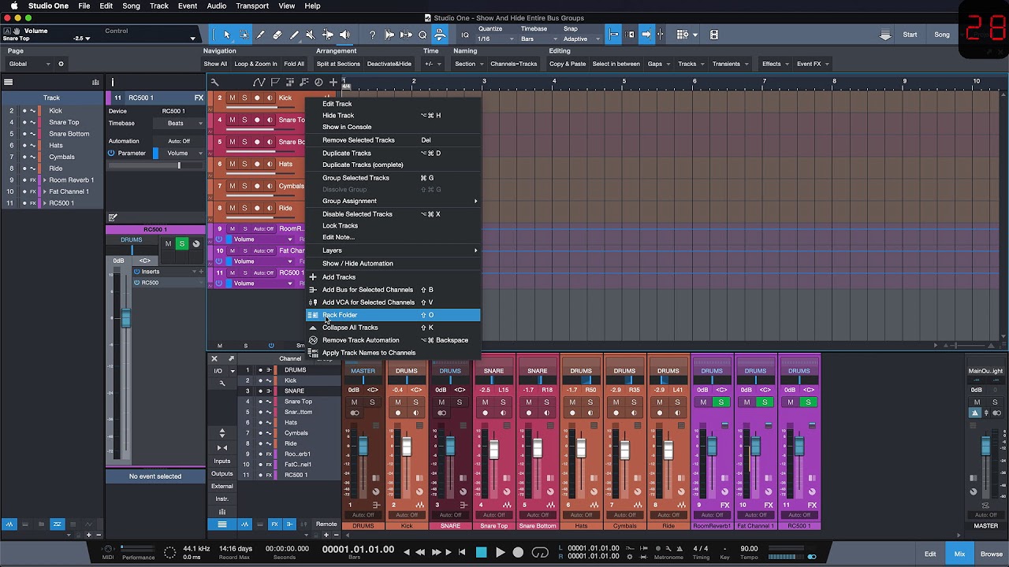Open the Apple menu
Screen dimensions: 1009x567
[x=13, y=6]
